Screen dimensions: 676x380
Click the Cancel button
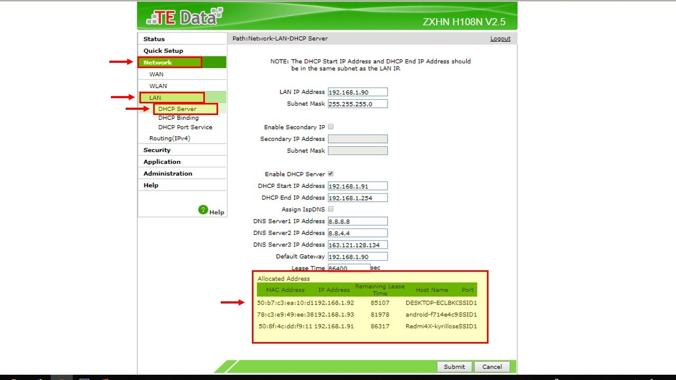point(492,367)
